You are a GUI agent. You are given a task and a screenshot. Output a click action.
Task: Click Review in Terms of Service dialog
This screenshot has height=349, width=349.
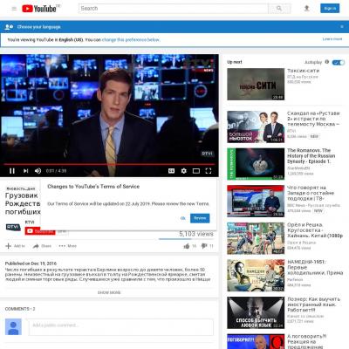click(x=200, y=218)
